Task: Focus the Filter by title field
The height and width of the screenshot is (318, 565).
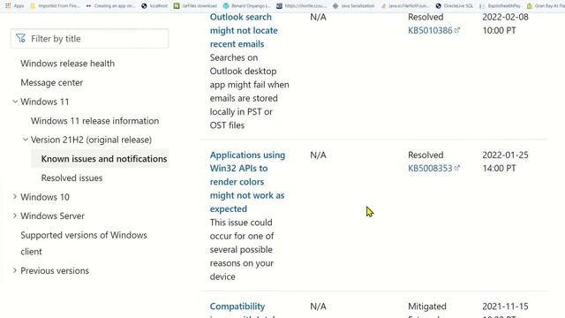Action: [x=89, y=39]
